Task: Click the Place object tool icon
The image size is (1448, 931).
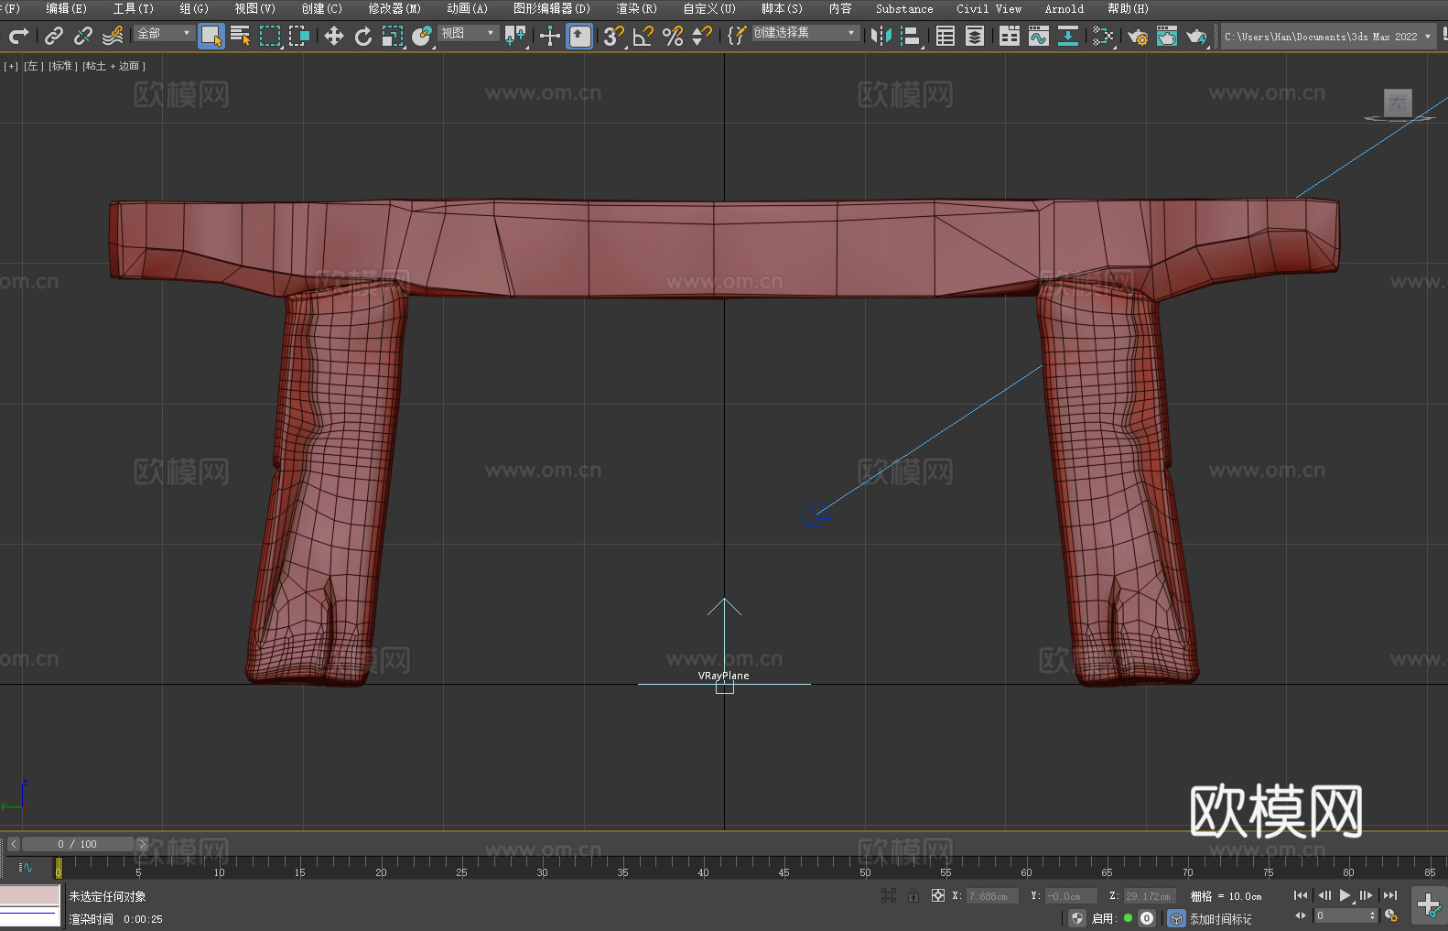Action: 422,36
